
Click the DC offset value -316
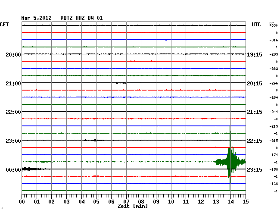(x=274, y=40)
